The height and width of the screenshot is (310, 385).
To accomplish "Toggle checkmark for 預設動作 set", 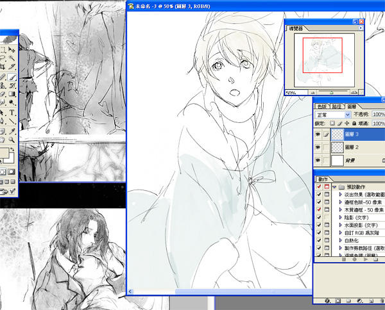I will (x=319, y=187).
